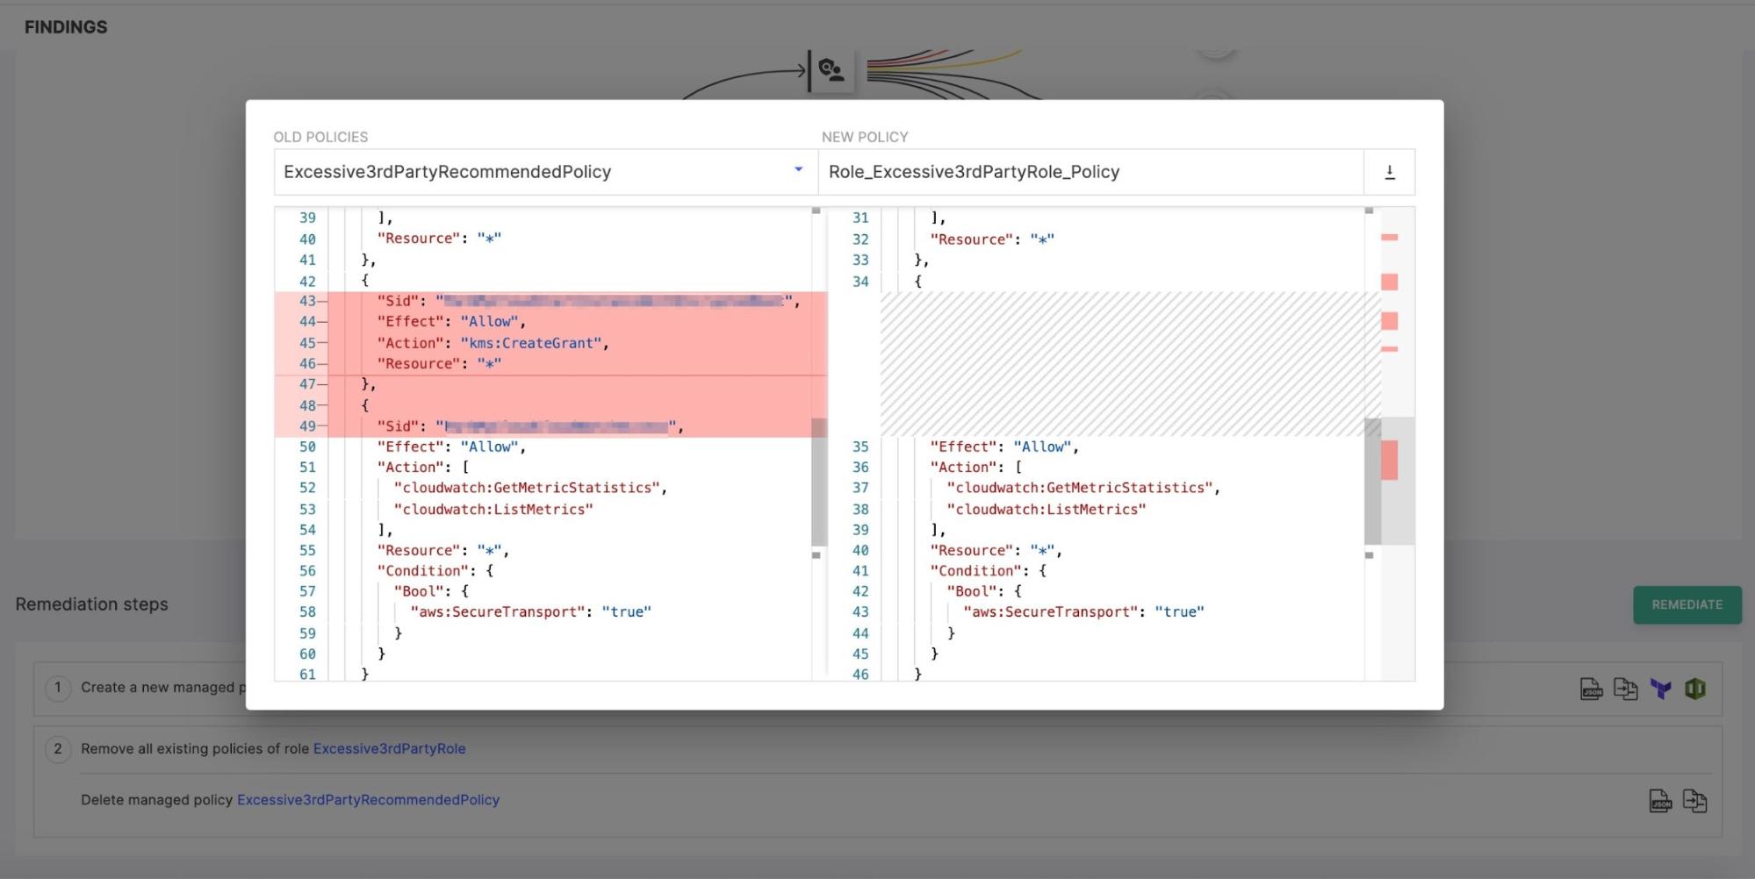Click the copy icon in the Delete managed policy row
The image size is (1755, 879).
tap(1694, 800)
